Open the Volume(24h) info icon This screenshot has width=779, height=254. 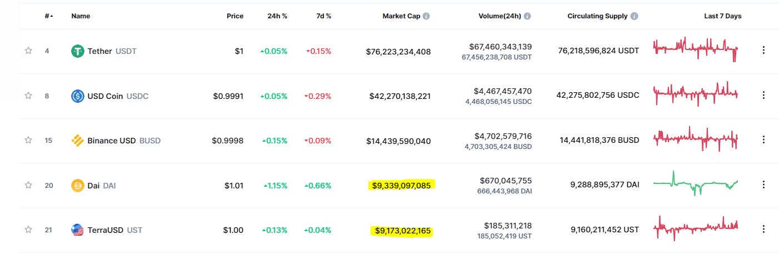[527, 16]
